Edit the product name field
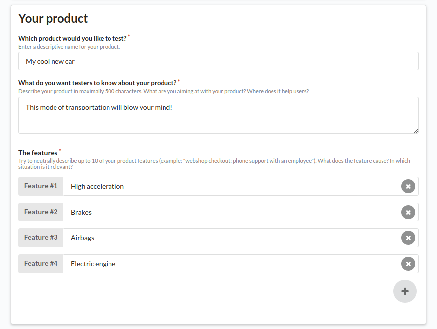 click(x=218, y=61)
